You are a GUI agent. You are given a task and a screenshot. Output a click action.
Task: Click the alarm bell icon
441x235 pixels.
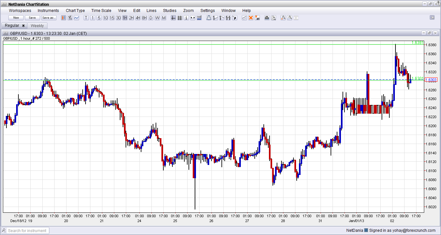coord(209,18)
